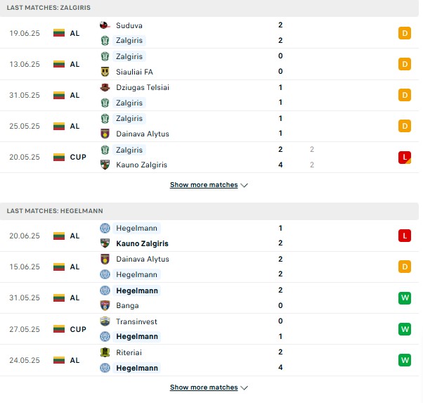Open the Kauno Zalgiris team in Hegelmann list
Viewport: 423px width, 403px height.
pyautogui.click(x=142, y=243)
